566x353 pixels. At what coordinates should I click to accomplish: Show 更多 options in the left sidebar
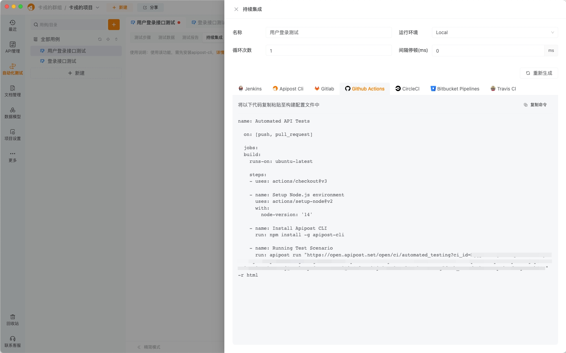pos(13,157)
